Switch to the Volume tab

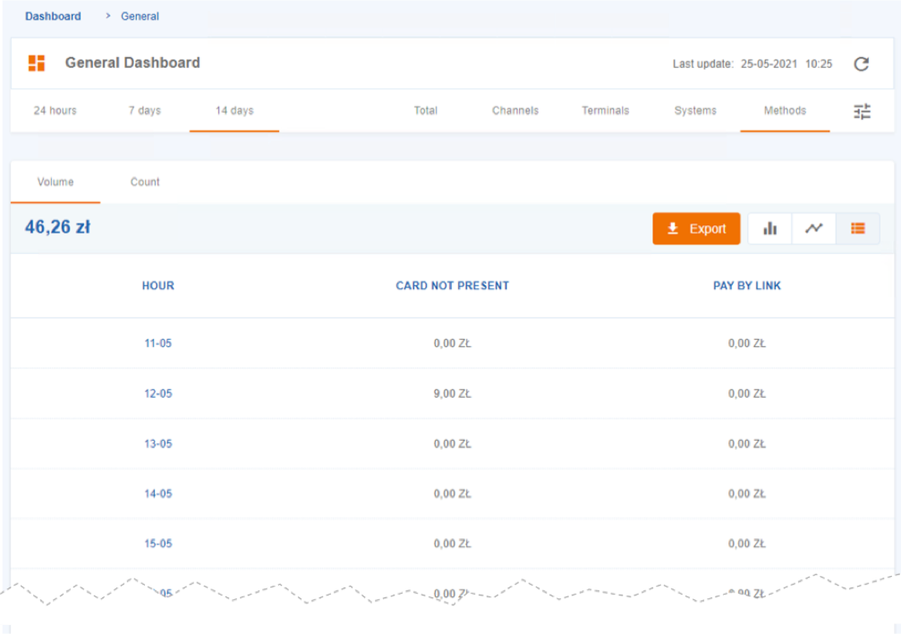click(x=55, y=182)
